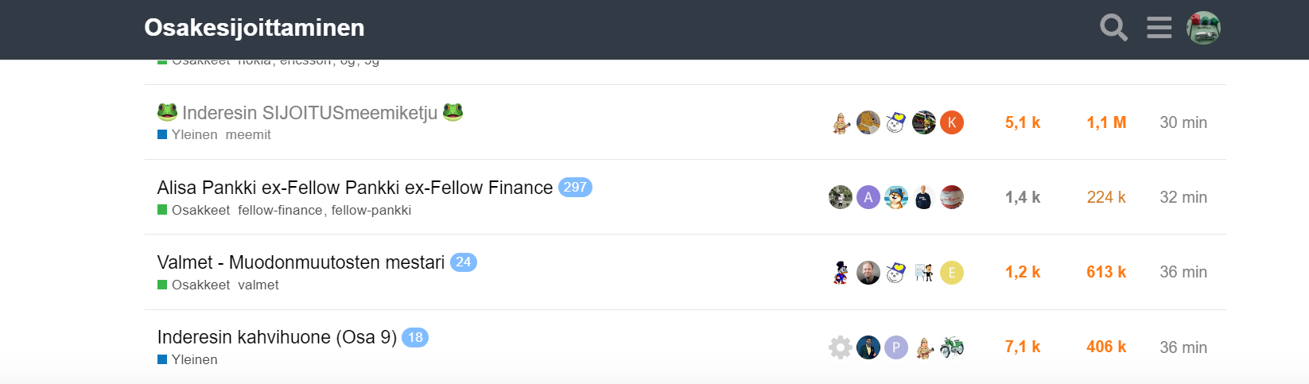Open the hamburger menu icon

point(1159,28)
